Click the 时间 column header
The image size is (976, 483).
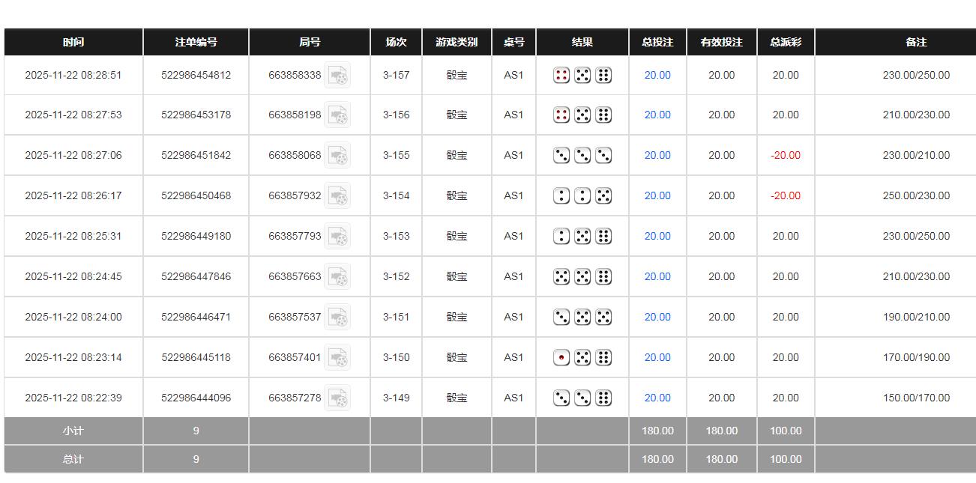tap(73, 42)
